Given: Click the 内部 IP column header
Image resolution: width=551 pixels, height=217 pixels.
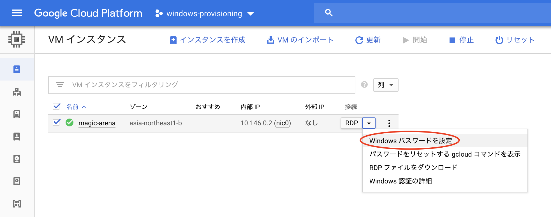Looking at the screenshot, I should (250, 107).
